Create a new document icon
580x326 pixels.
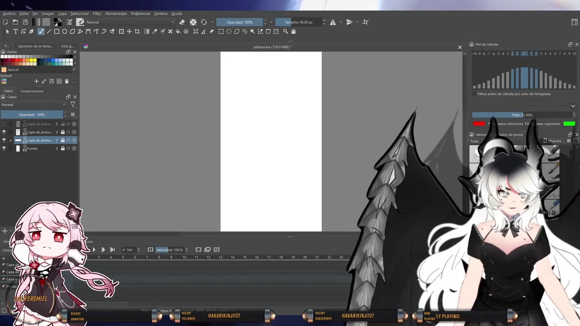(5, 22)
